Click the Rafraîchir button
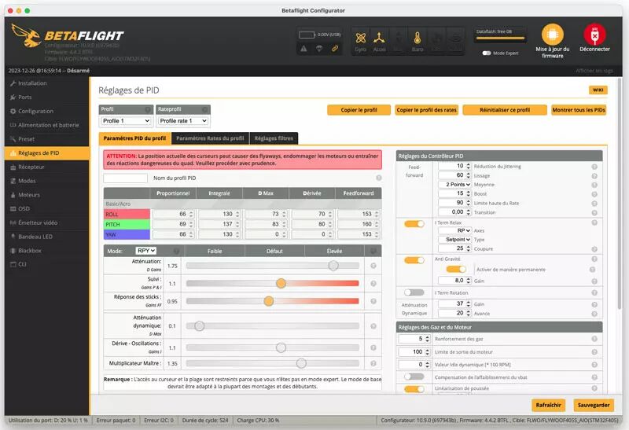 point(548,405)
